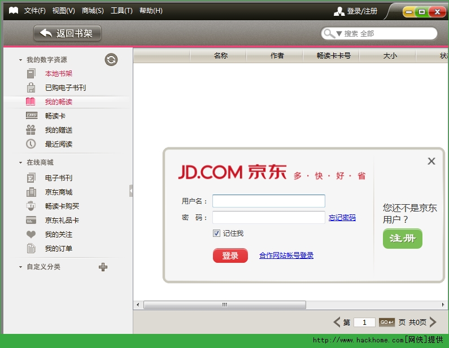Click the 我的订单 document icon

click(x=31, y=249)
